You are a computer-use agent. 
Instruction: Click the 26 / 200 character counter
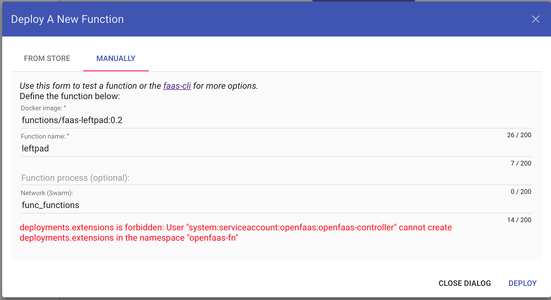519,135
